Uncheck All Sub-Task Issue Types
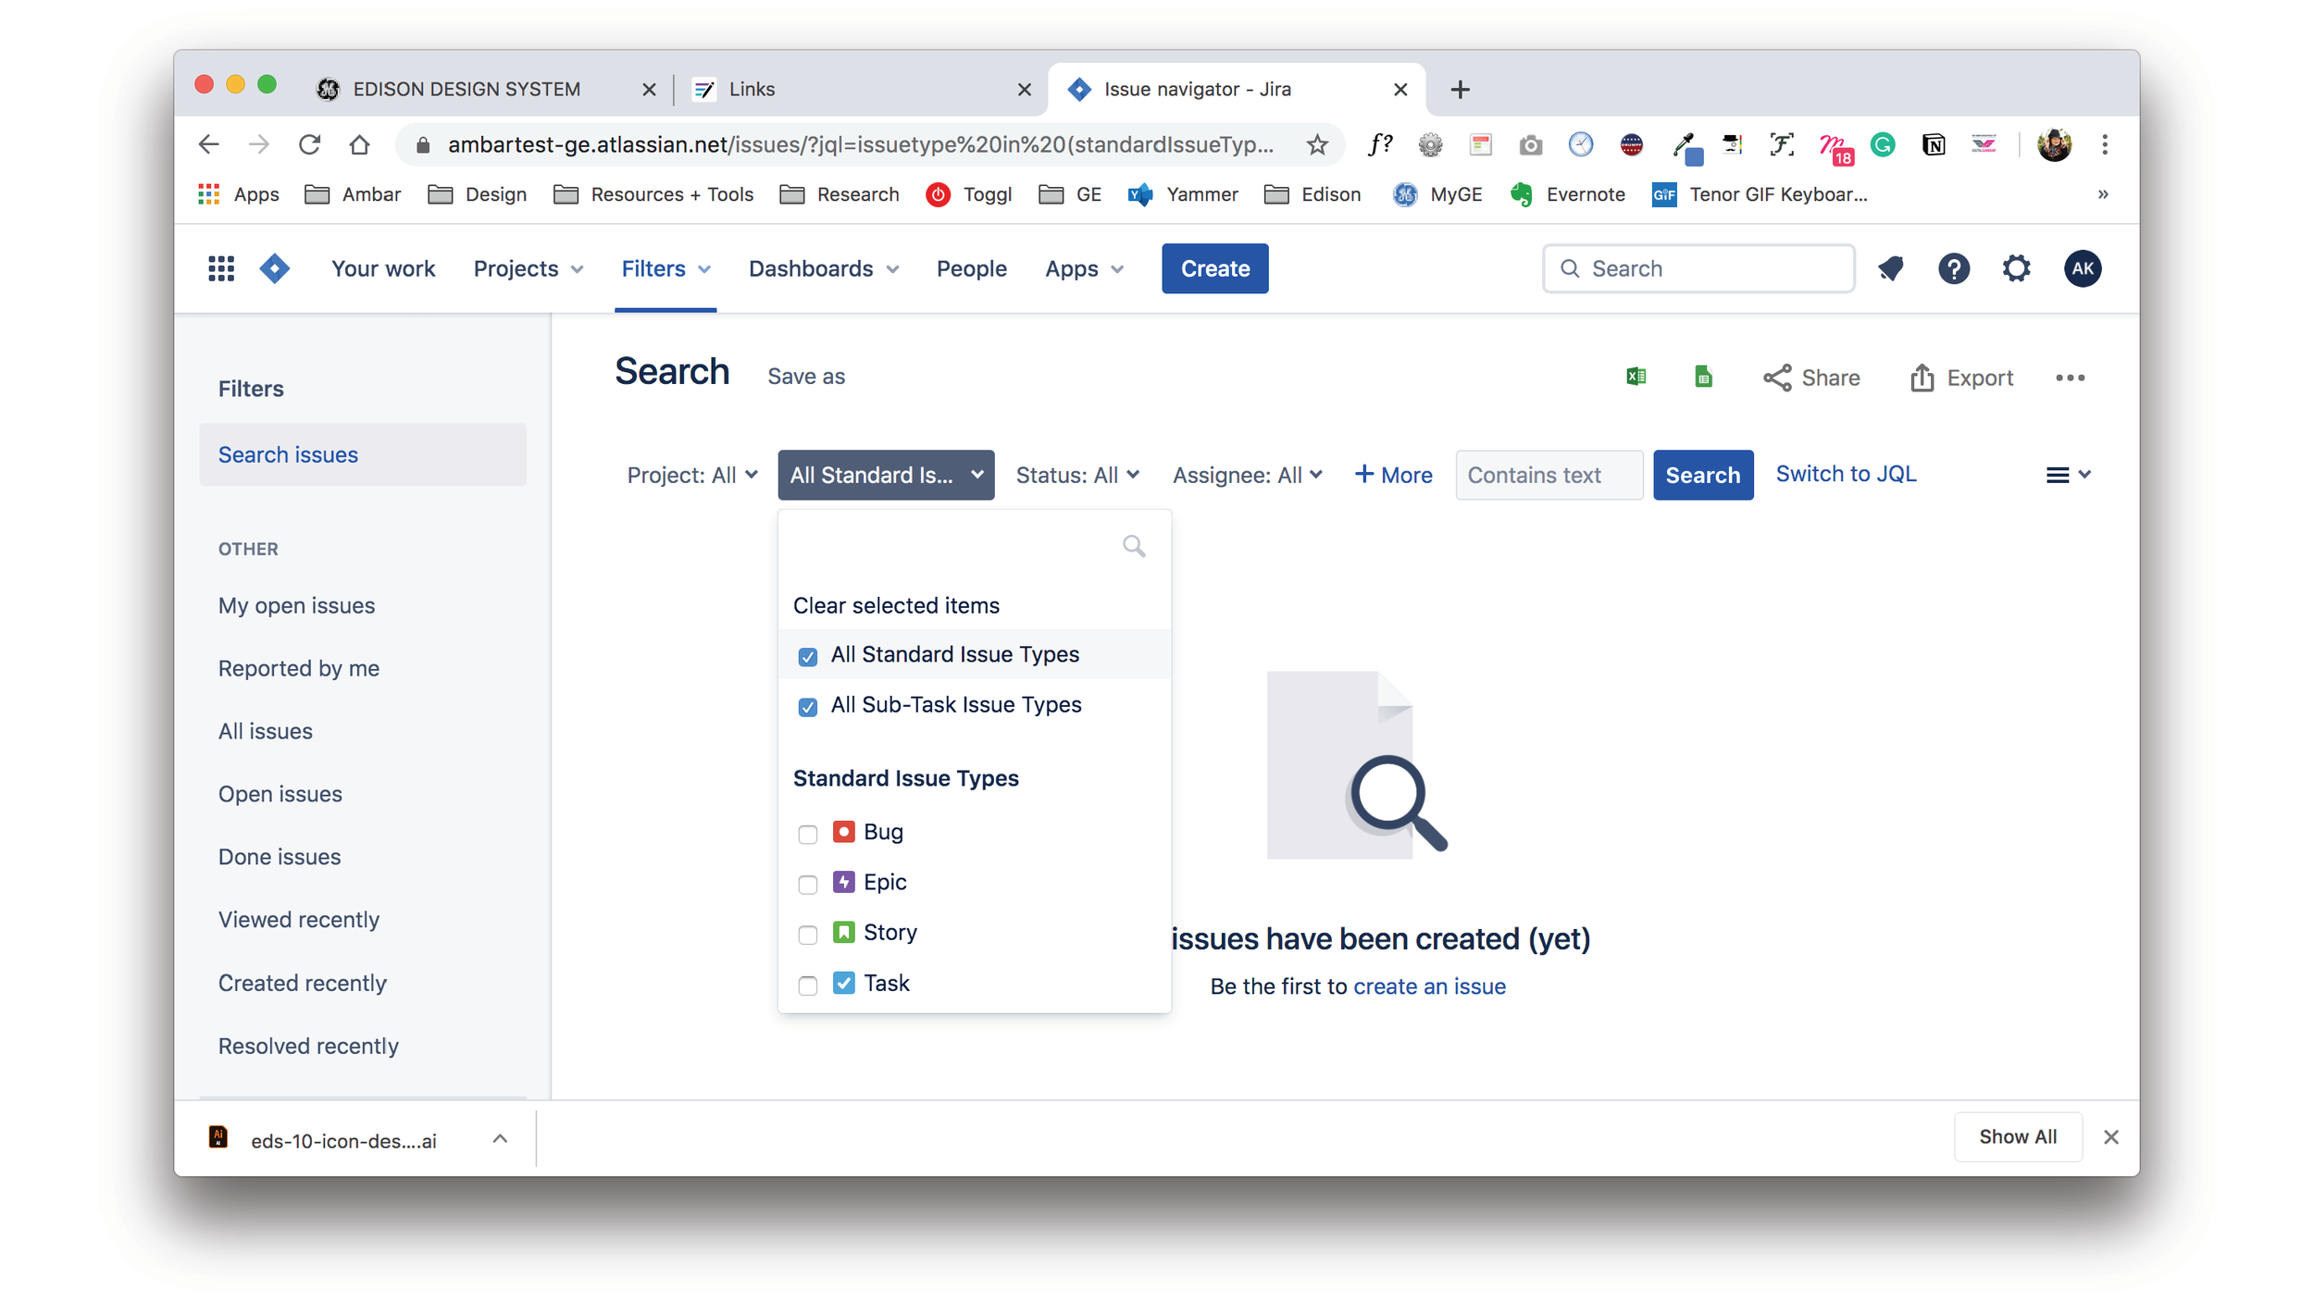2314x1302 pixels. pos(807,706)
